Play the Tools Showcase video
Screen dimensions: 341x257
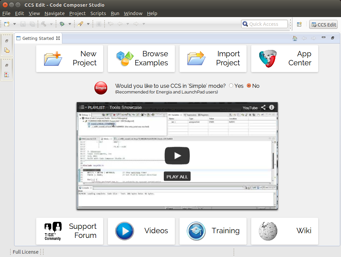177,155
